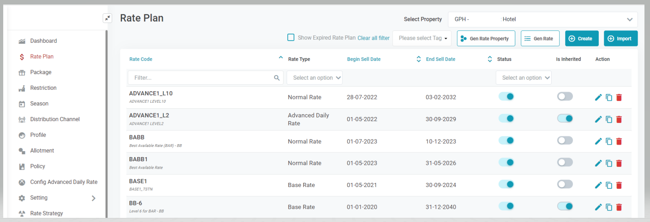Click the edit pencil icon for ADVANCE1_L10
The image size is (650, 222).
(598, 97)
